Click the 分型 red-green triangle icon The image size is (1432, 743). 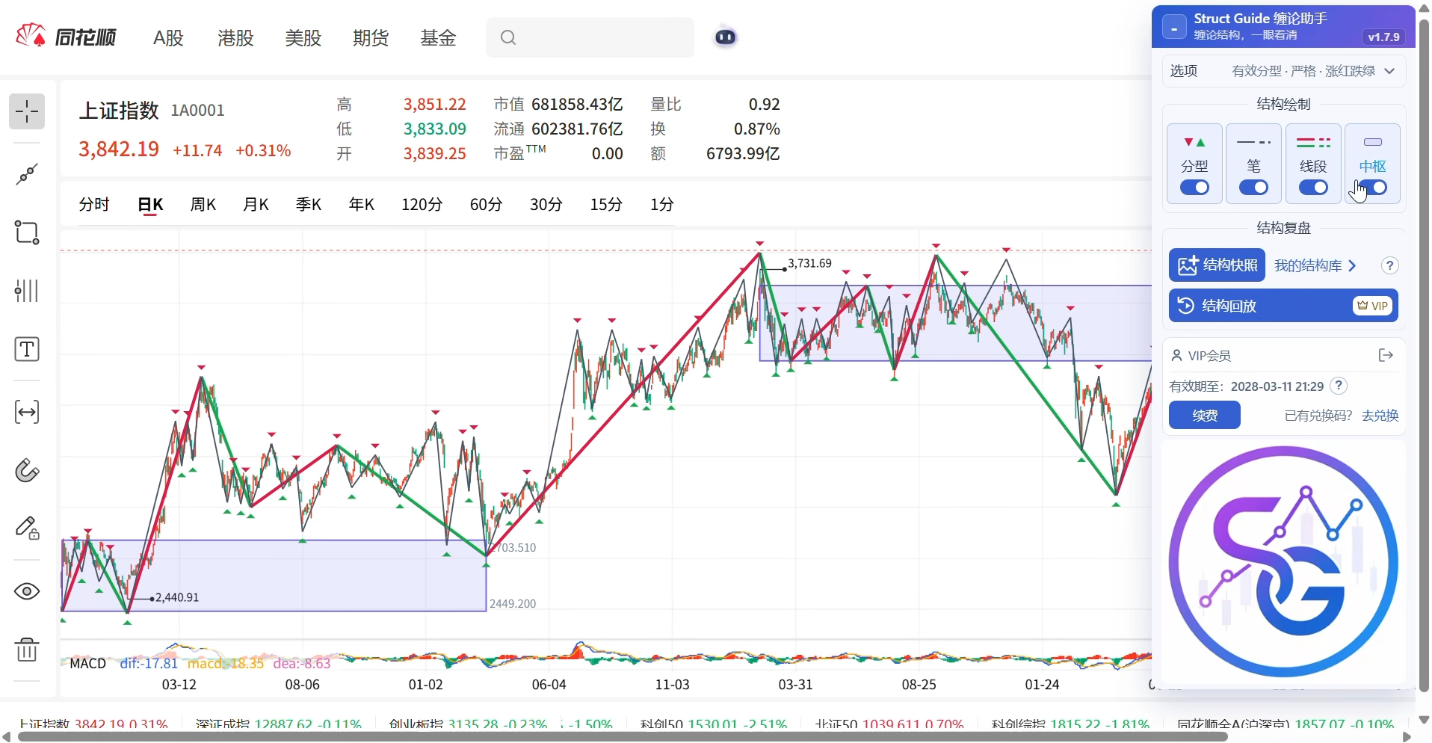(x=1194, y=143)
